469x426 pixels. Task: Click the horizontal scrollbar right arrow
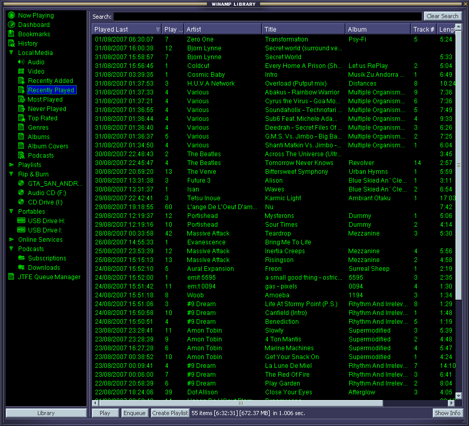(451, 403)
